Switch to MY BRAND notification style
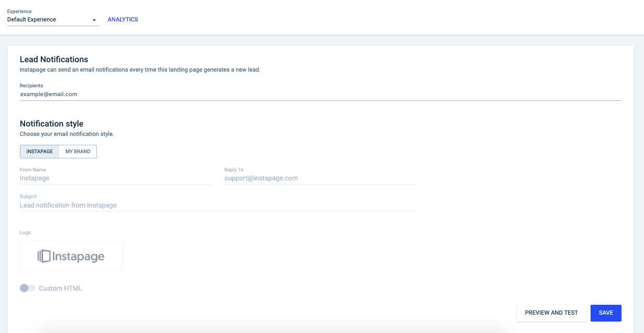This screenshot has height=333, width=644. [x=78, y=152]
